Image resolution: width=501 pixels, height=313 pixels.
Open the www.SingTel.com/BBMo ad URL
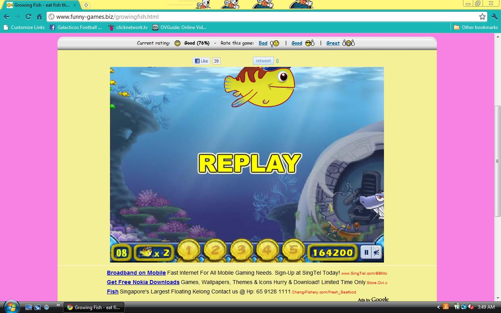364,273
